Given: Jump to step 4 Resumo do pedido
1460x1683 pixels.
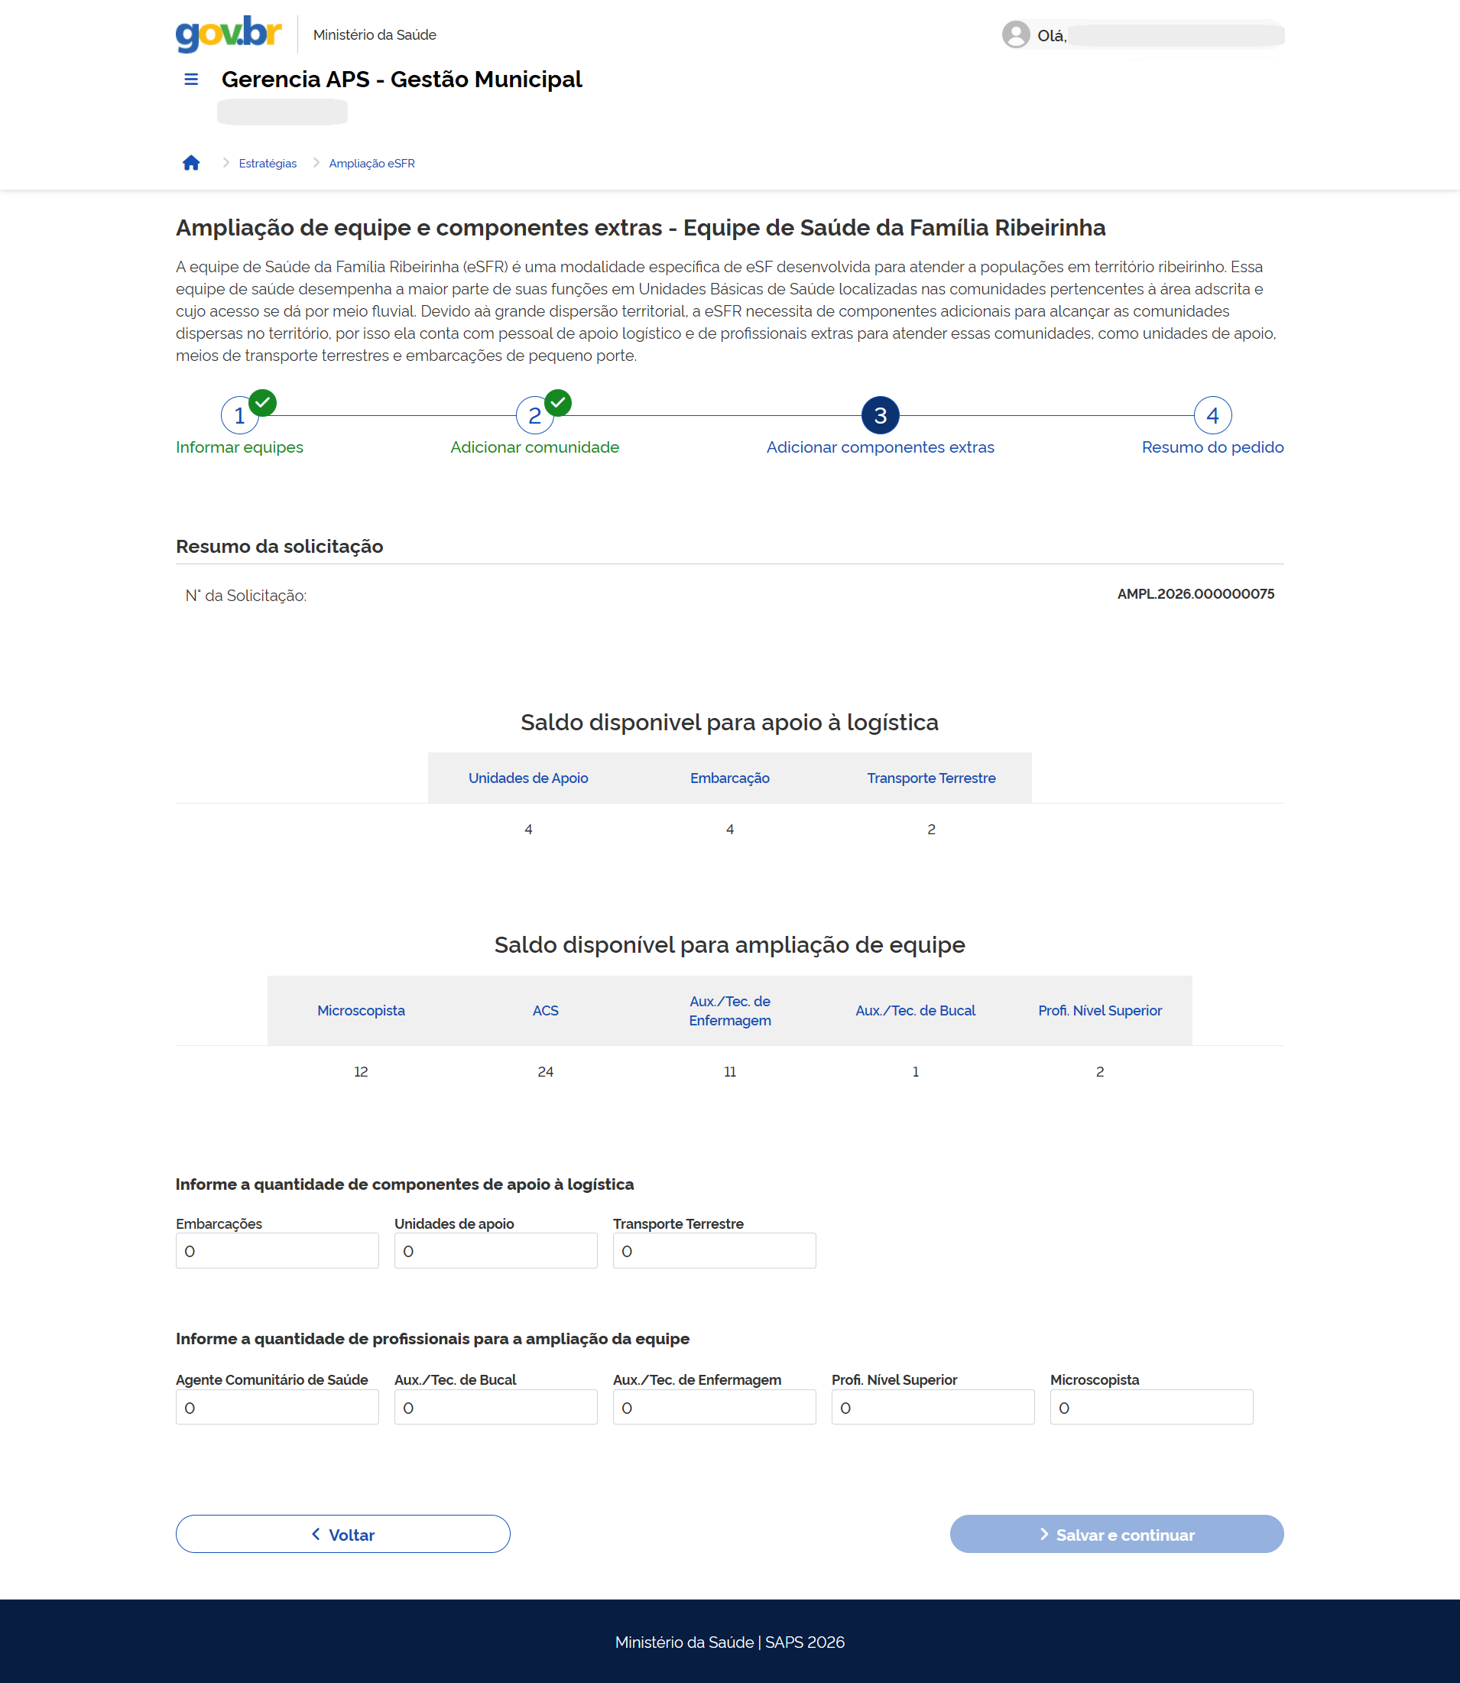Looking at the screenshot, I should click(1212, 416).
